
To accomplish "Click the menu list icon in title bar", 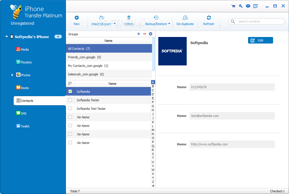I will pos(255,6).
